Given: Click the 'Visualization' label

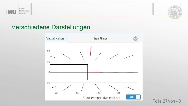Looking at the screenshot, I should (55, 38).
